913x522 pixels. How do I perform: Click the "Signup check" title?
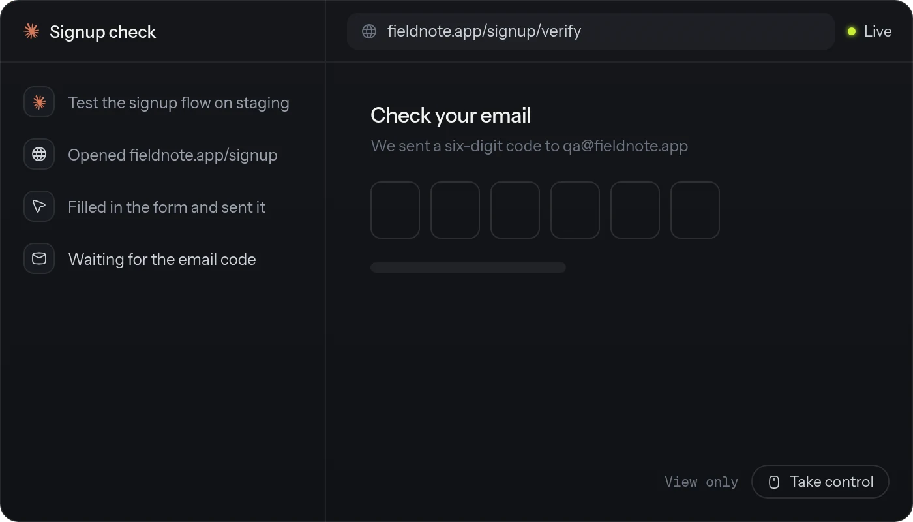point(103,32)
